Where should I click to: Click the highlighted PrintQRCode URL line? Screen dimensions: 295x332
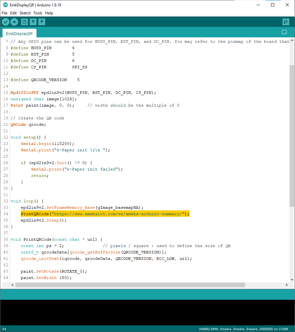105,214
